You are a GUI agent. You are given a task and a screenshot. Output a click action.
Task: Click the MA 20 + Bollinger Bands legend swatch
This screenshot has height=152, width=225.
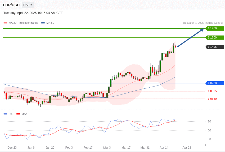(x=5, y=23)
